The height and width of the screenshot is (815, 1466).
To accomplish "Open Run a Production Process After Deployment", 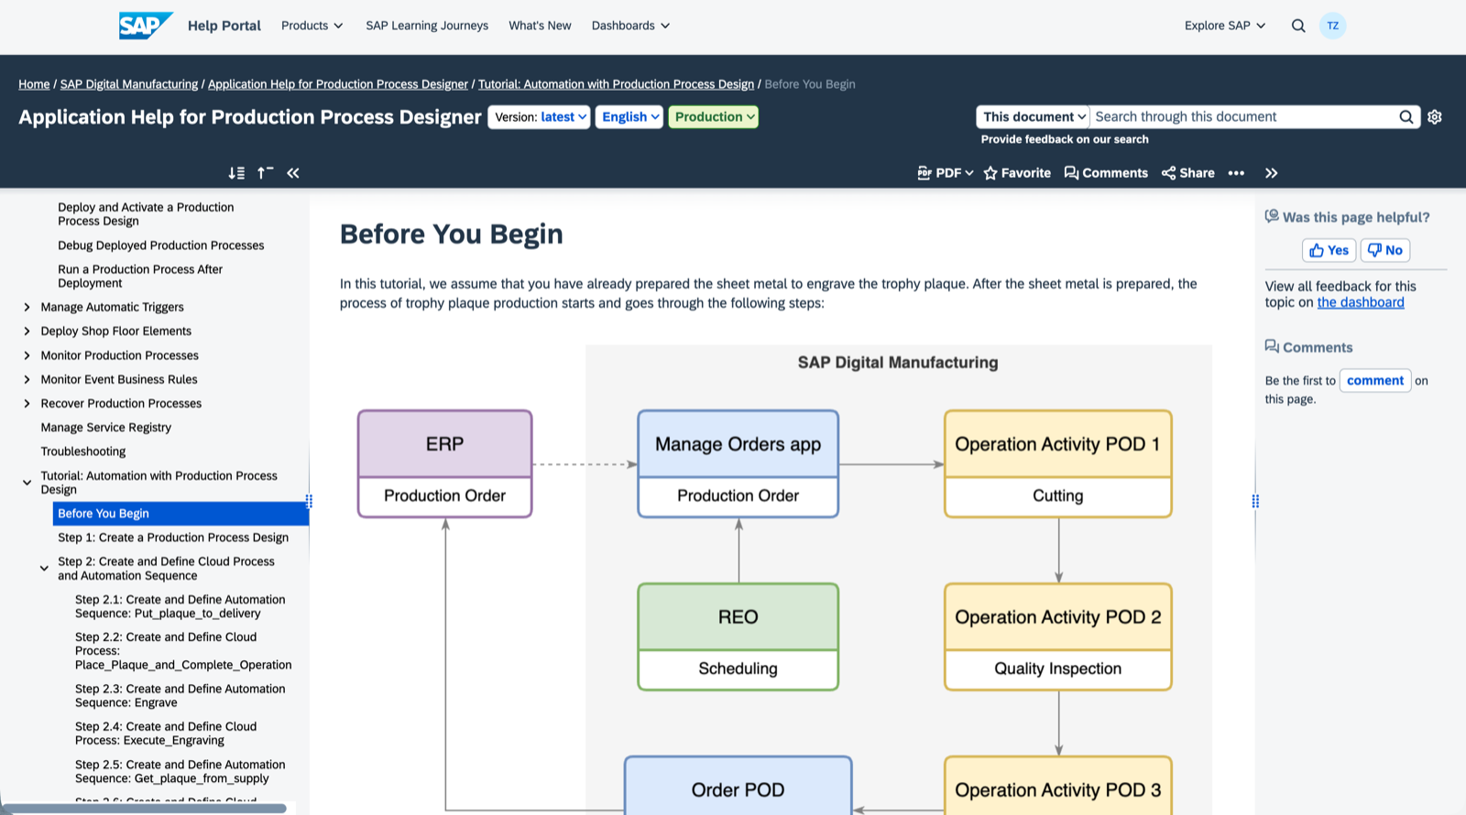I will (140, 277).
